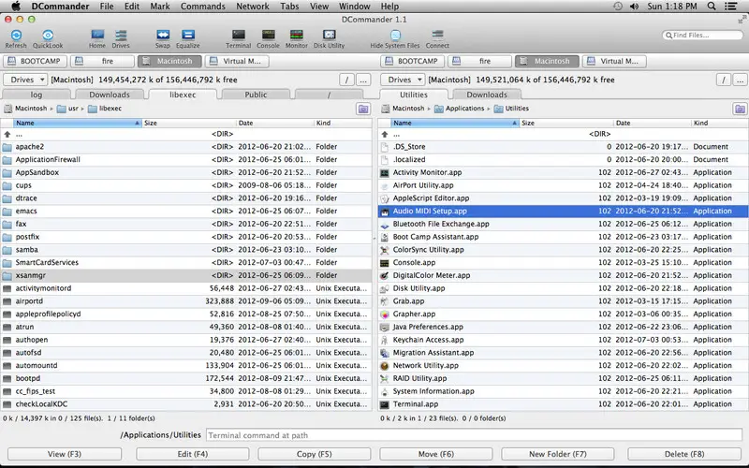Image resolution: width=749 pixels, height=468 pixels.
Task: Switch to right panel Downloads tab
Action: (487, 95)
